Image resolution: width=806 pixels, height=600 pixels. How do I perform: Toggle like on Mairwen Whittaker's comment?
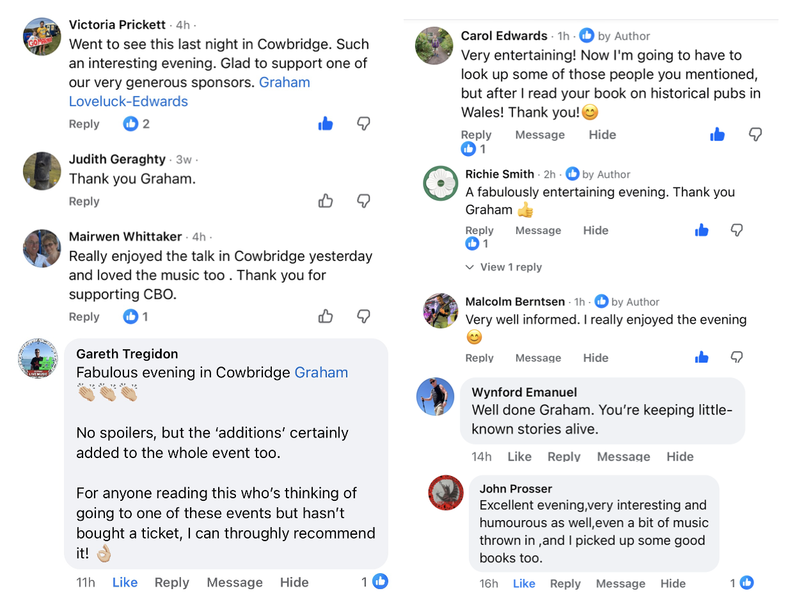(x=326, y=316)
